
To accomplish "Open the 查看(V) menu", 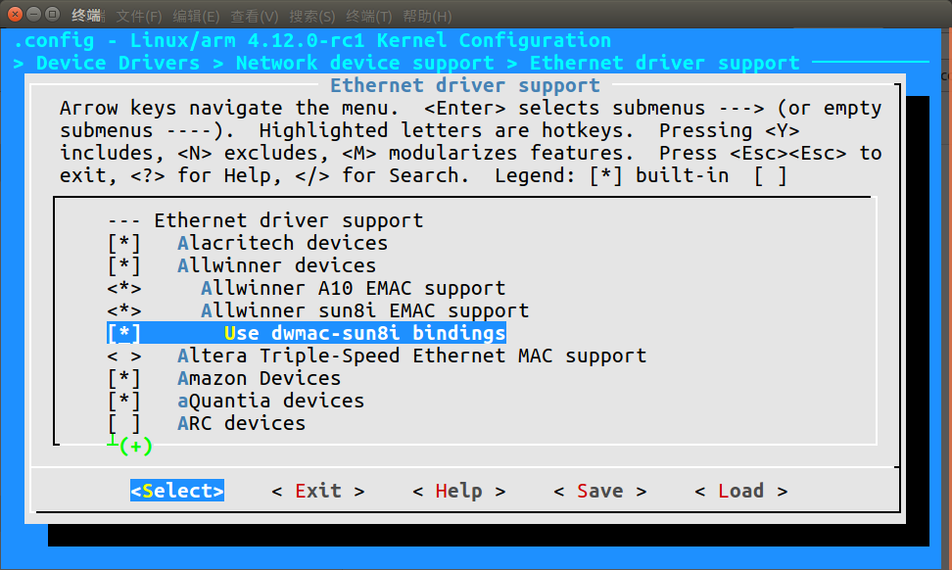I will [x=254, y=16].
